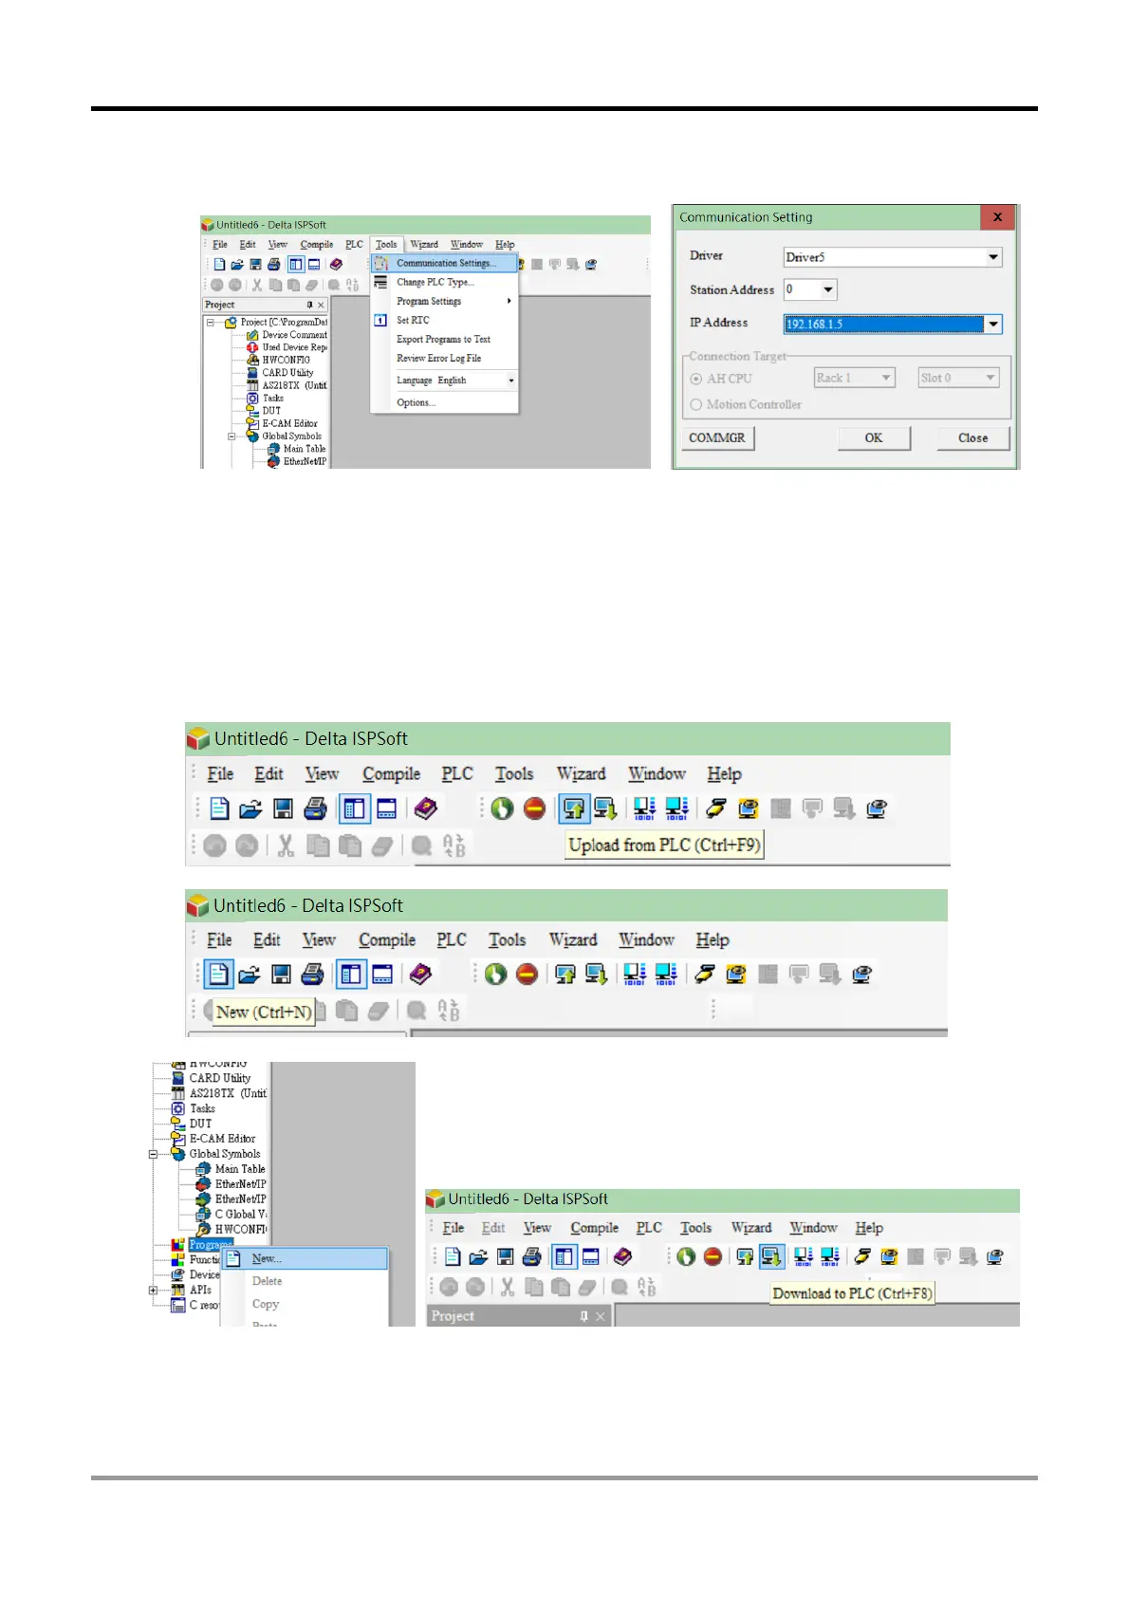Screen dimensions: 1129x1598
Task: Click red Stop icon in New-tooltip window
Action: [527, 975]
